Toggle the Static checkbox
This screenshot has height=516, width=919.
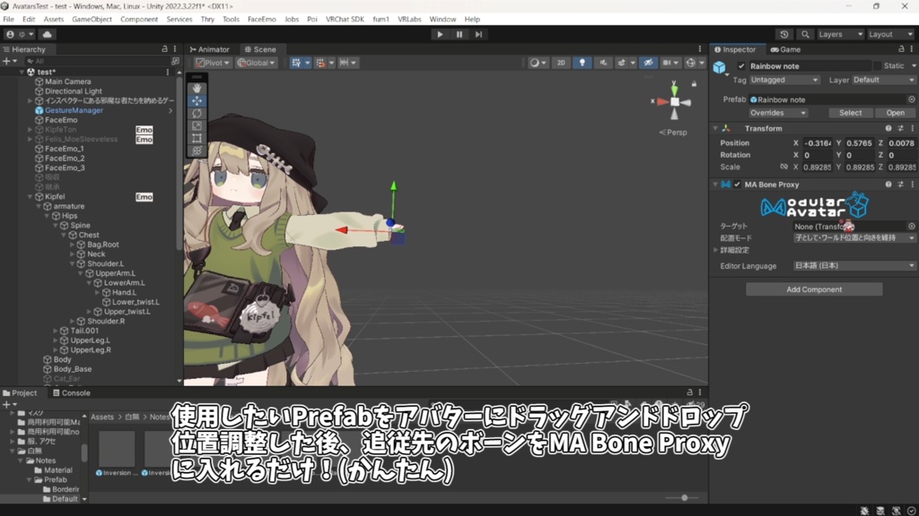click(878, 66)
